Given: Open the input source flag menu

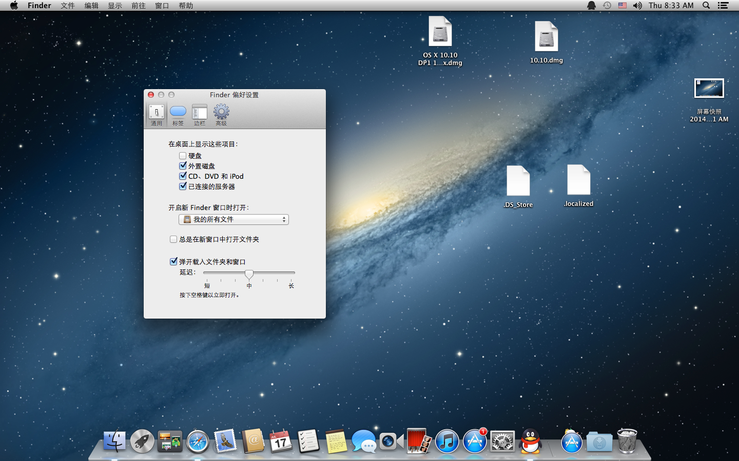Looking at the screenshot, I should pyautogui.click(x=622, y=6).
